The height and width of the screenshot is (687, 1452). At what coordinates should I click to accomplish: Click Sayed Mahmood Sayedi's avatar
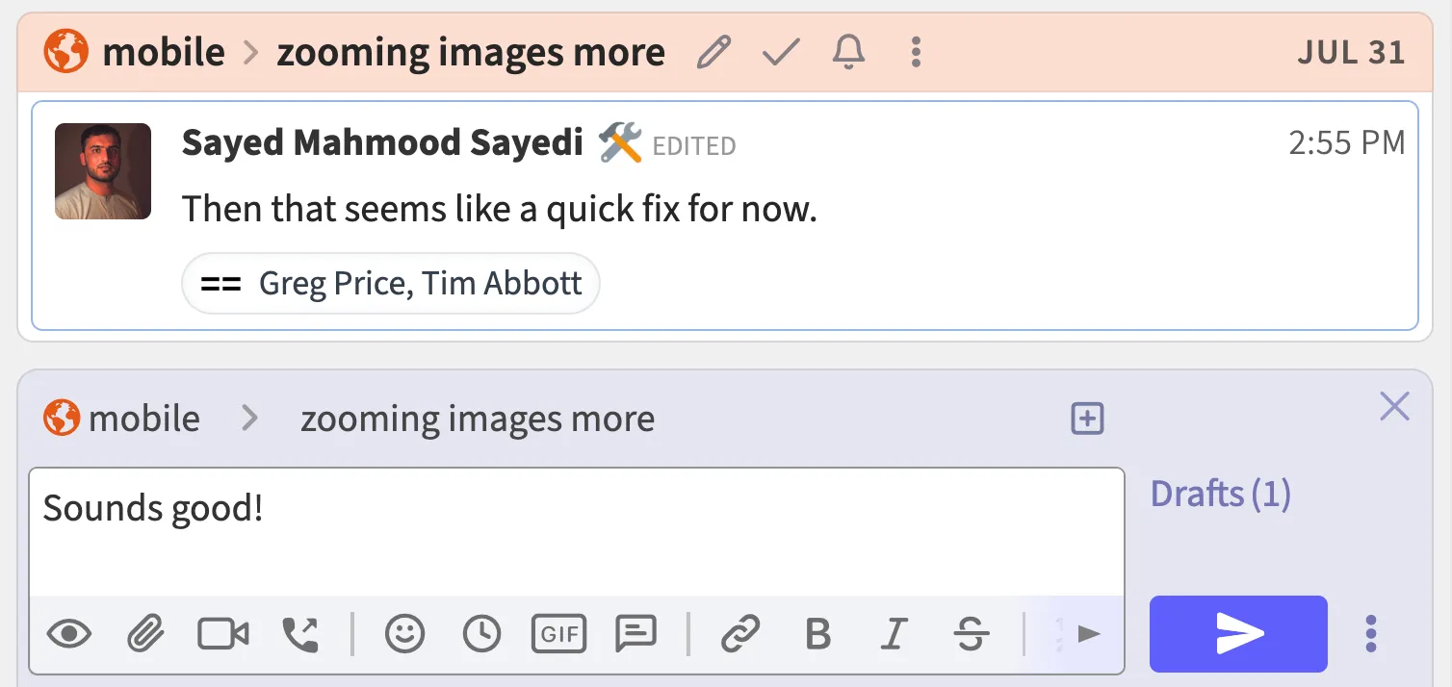coord(103,171)
